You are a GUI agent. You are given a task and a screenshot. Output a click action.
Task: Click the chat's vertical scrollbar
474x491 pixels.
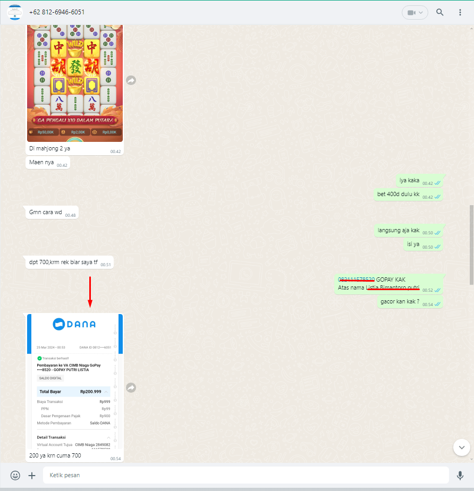471,244
